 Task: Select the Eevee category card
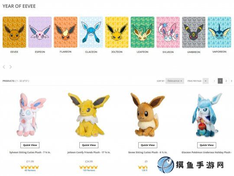click(x=14, y=32)
